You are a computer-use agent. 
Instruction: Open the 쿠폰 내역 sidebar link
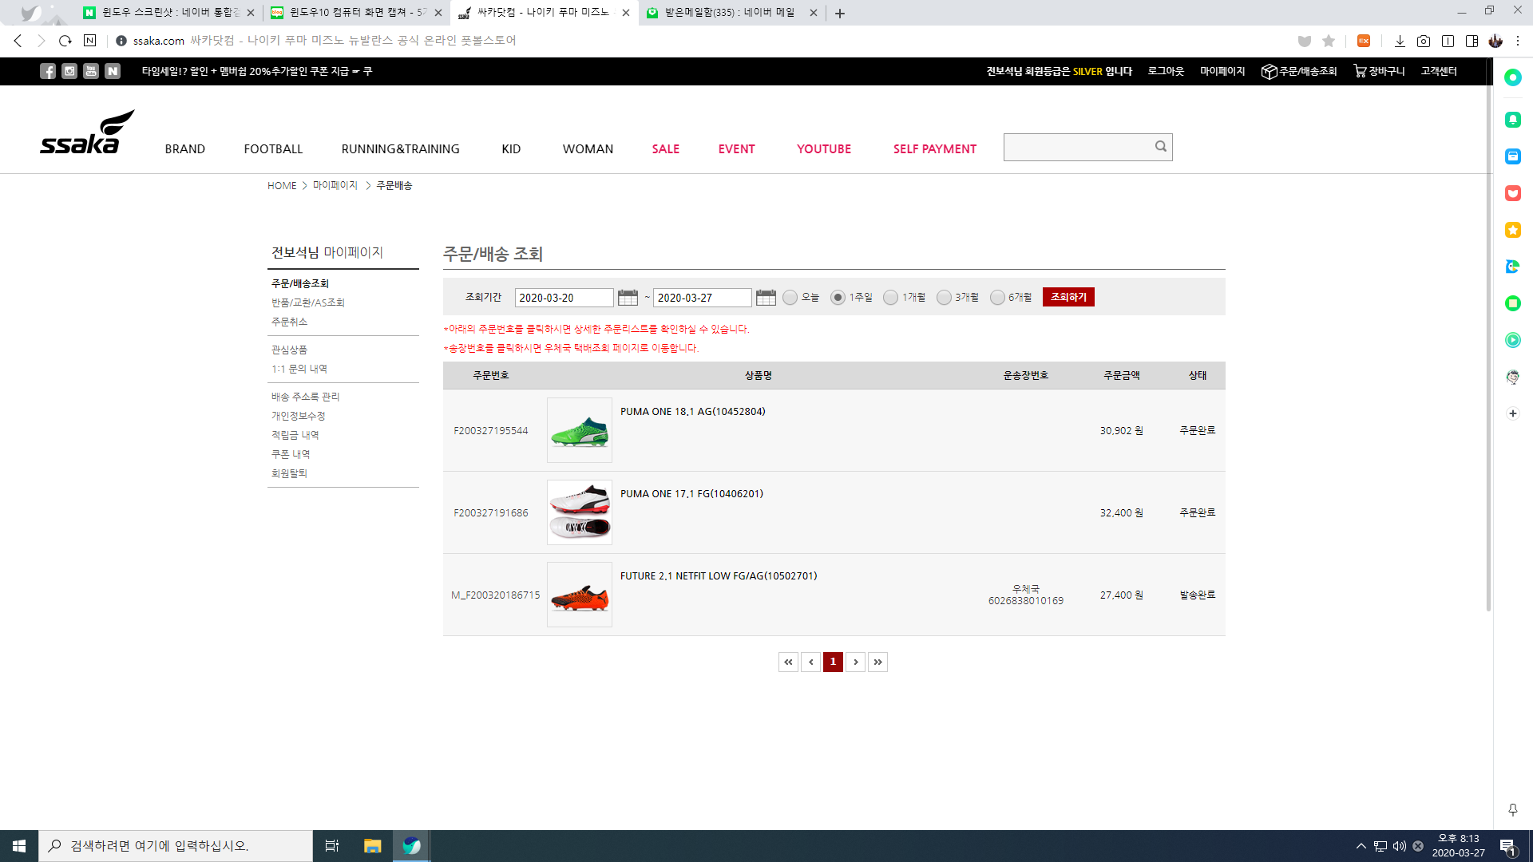click(291, 454)
